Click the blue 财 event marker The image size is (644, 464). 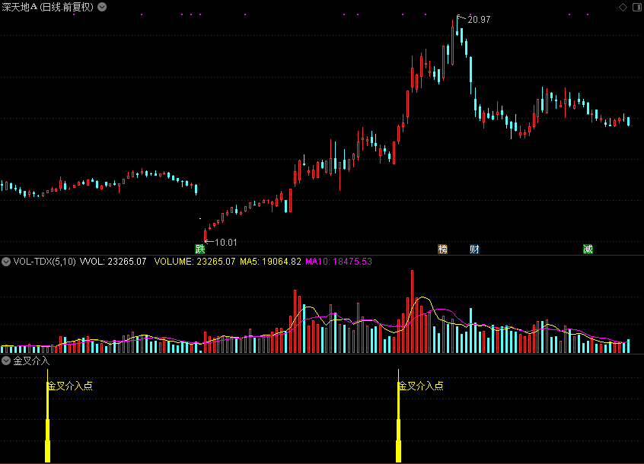pyautogui.click(x=475, y=249)
